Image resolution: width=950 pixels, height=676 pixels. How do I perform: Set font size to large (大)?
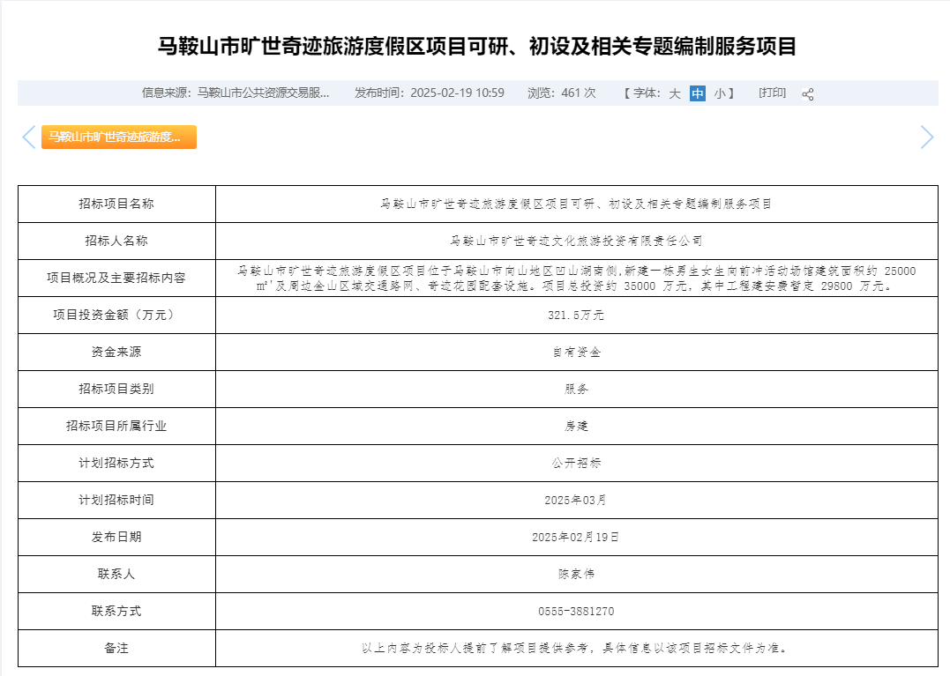point(675,93)
